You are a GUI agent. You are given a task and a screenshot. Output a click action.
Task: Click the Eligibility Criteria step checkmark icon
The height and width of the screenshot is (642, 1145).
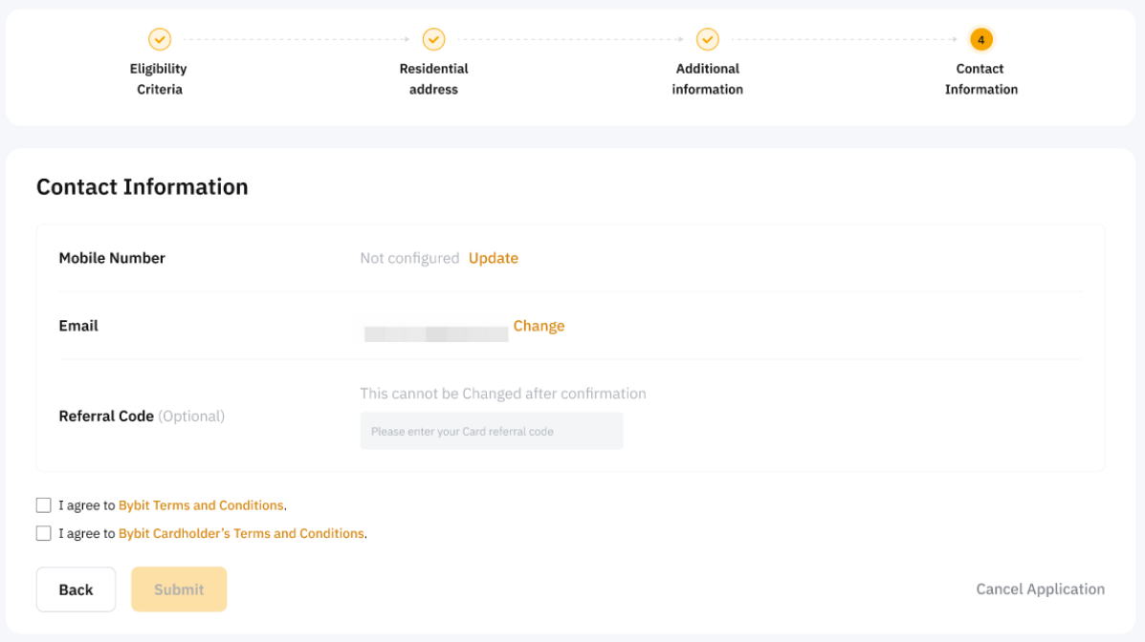159,39
